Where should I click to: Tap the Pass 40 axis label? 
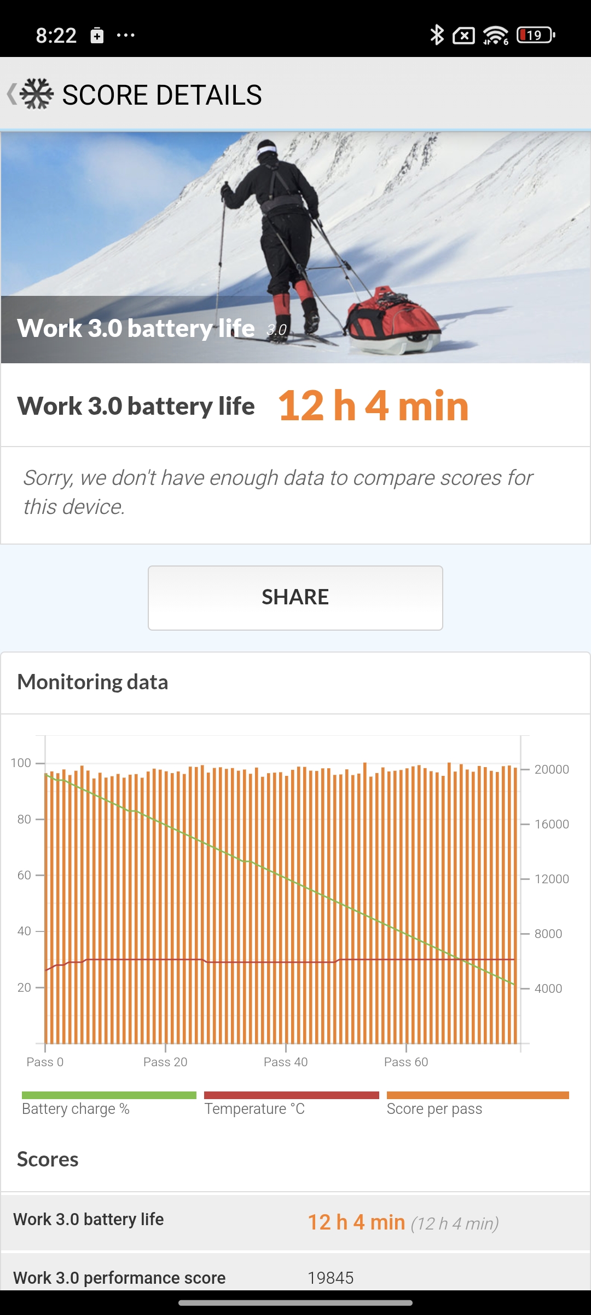click(286, 1062)
